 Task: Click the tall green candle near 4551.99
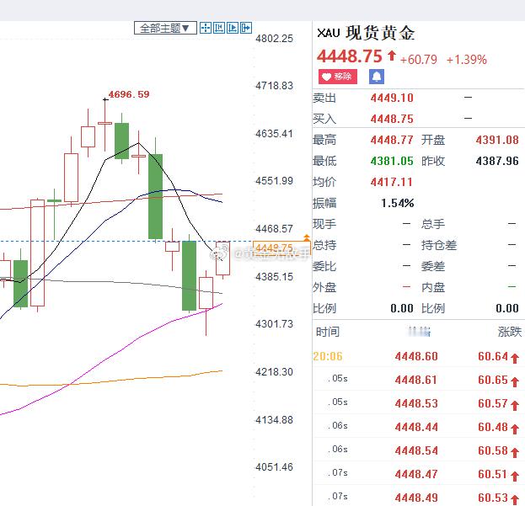tap(155, 196)
